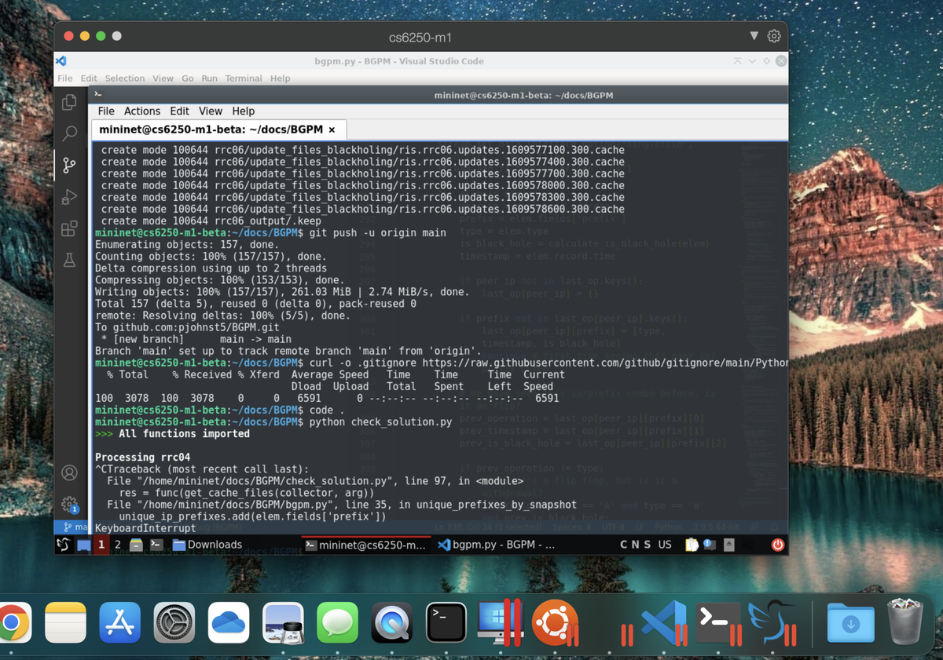Open the VS Code Explorer icon

[70, 102]
